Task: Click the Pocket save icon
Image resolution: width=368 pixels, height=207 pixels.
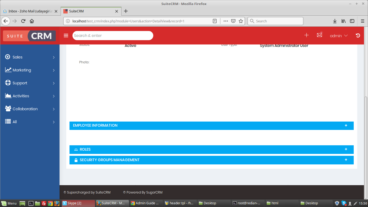Action: tap(233, 21)
